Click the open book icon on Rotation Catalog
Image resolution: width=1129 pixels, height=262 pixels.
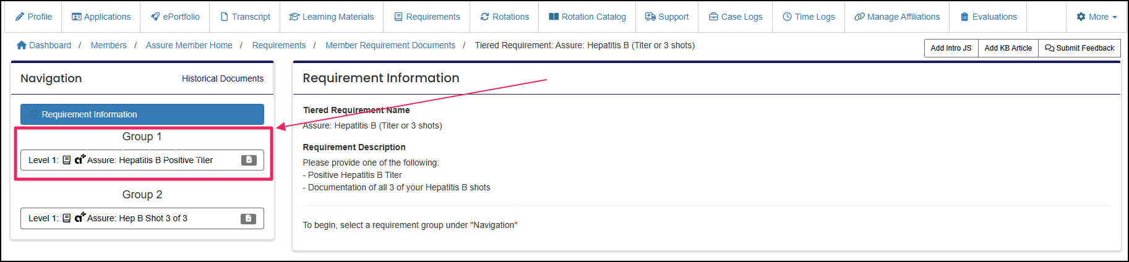point(554,17)
